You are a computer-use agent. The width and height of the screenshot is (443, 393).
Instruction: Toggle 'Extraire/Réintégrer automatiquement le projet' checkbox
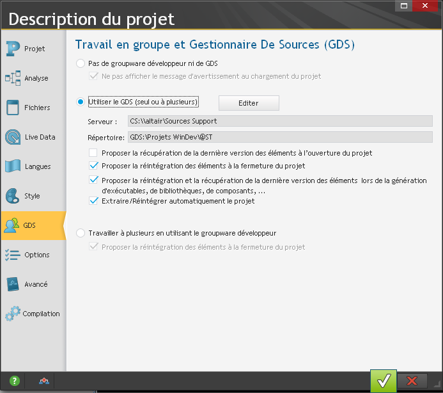[x=94, y=201]
